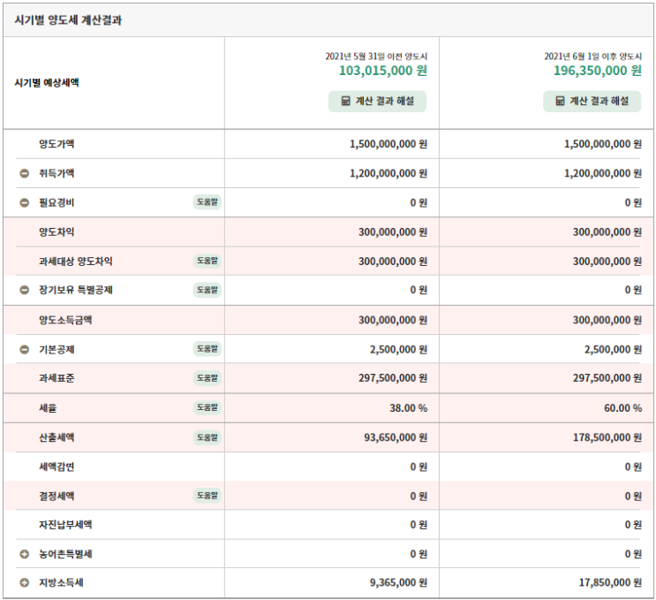Click minus icon beside 기본공제
The width and height of the screenshot is (656, 600).
[x=24, y=349]
